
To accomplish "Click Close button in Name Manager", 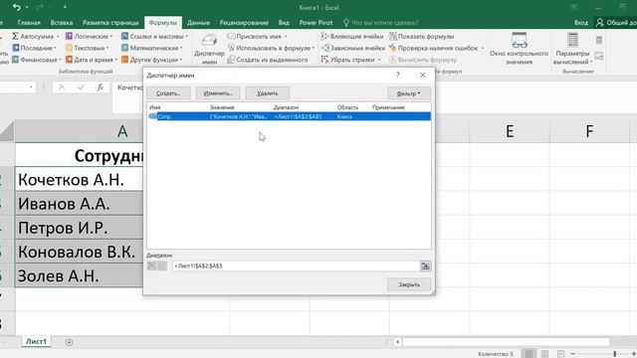I will click(409, 284).
